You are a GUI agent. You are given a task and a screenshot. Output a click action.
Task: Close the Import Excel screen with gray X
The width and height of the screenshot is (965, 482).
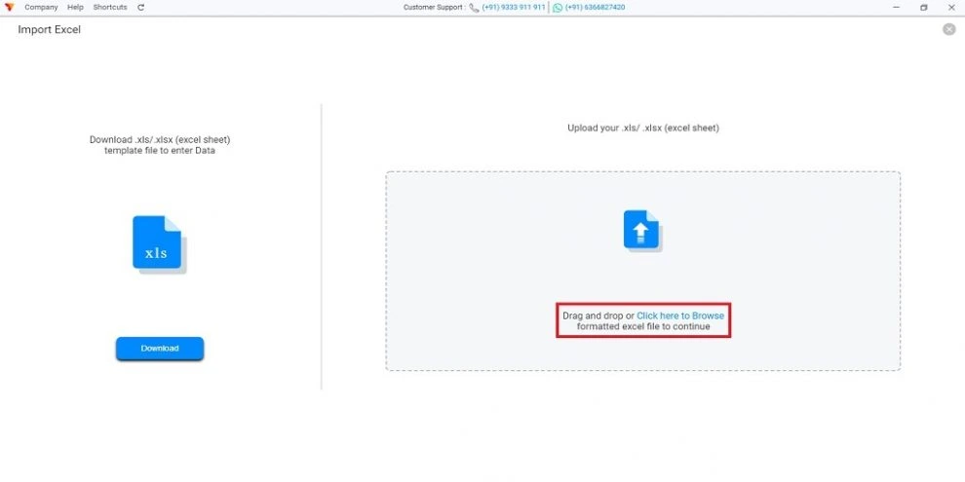click(x=949, y=29)
